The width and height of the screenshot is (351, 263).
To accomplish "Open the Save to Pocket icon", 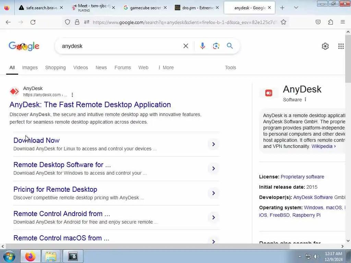I will tap(318, 22).
